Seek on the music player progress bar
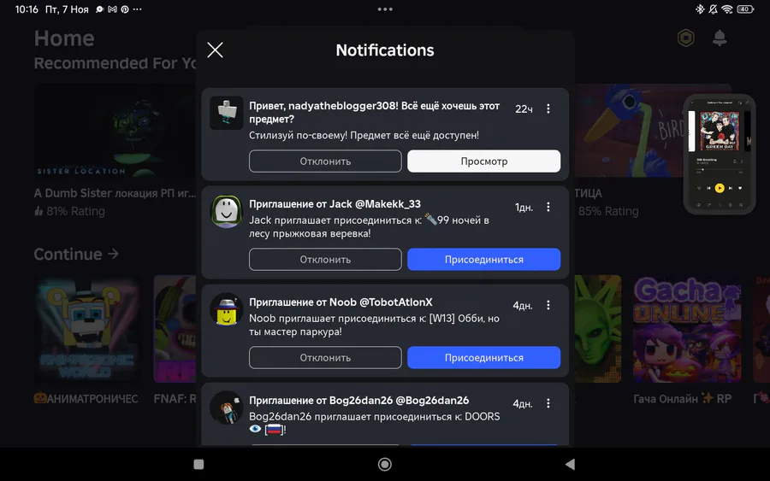 (x=720, y=170)
